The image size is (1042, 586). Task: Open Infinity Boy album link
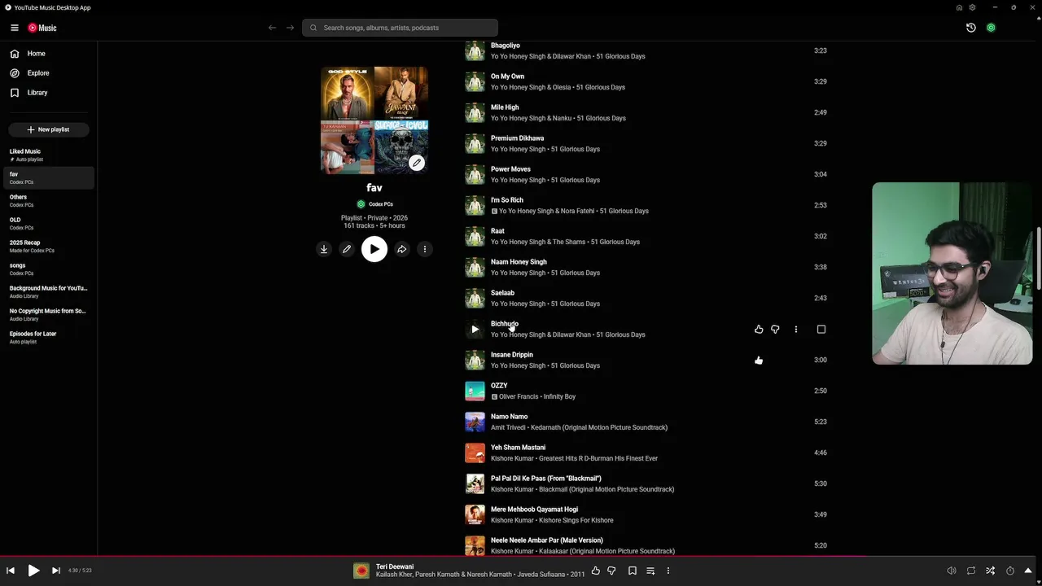click(559, 397)
